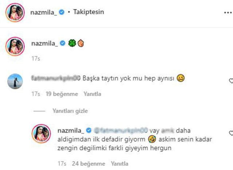Screen dimensions: 233x170
Task: Collapse replies with 'Yanıtları gizle'
Action: pyautogui.click(x=70, y=111)
